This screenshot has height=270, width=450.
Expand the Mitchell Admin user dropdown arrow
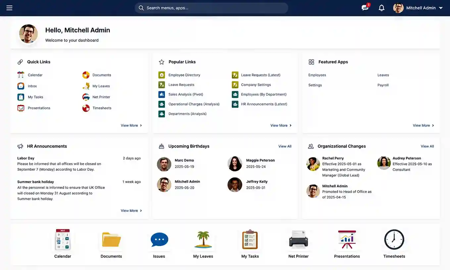click(441, 8)
